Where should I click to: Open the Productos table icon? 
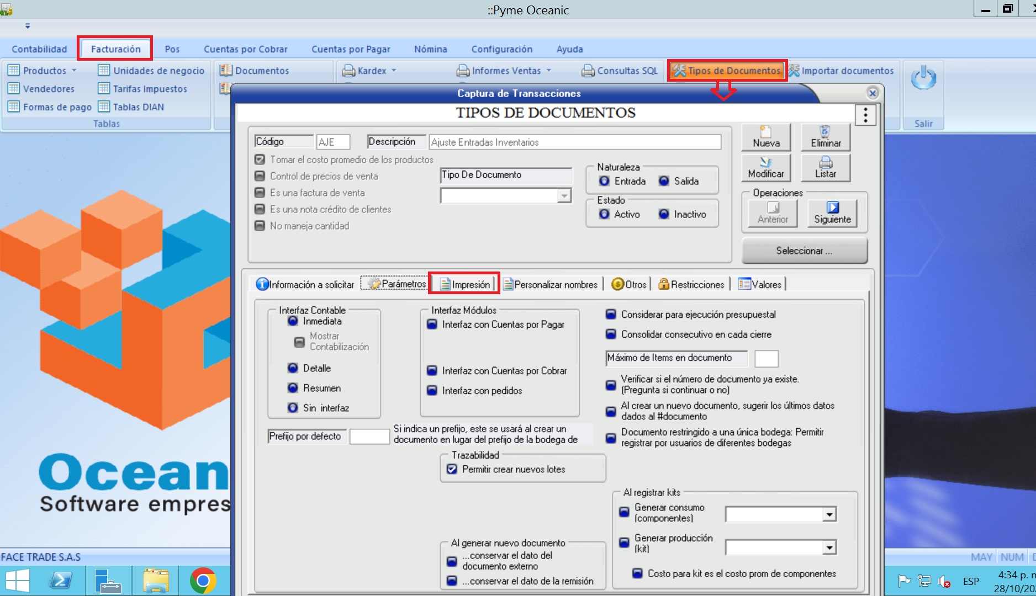tap(14, 70)
